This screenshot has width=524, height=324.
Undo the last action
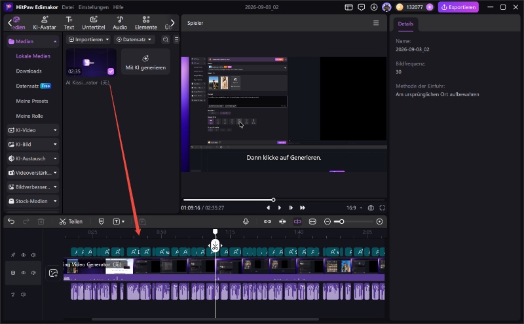point(11,221)
